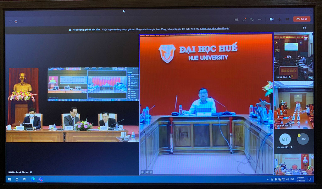Screen dimensions: 322x189
Task: Click the '99. Bắc Ninh' name label
Action: click(282, 77)
